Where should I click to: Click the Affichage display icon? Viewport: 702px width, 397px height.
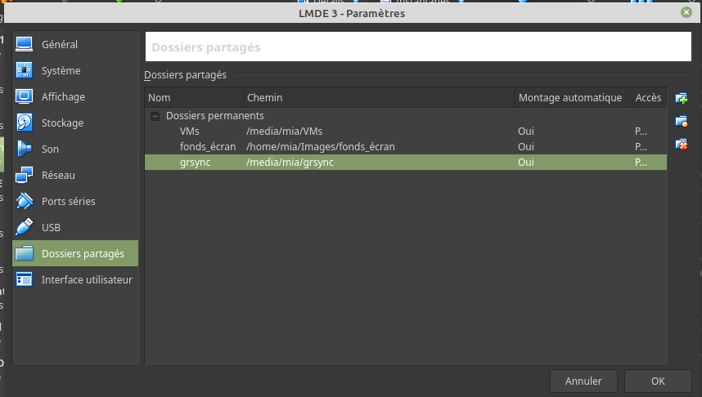coord(25,96)
